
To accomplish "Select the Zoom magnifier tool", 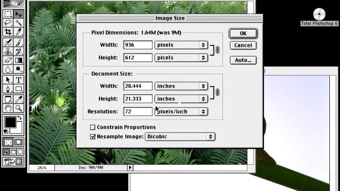I will point(19,108).
